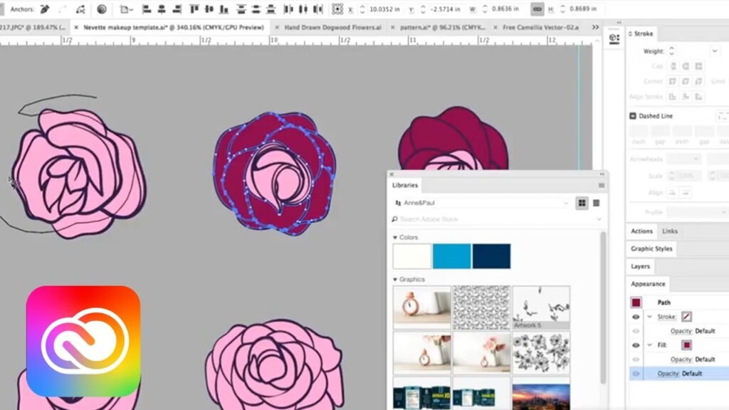Image resolution: width=729 pixels, height=410 pixels.
Task: Click the Stroke link in Appearance panel
Action: 666,317
